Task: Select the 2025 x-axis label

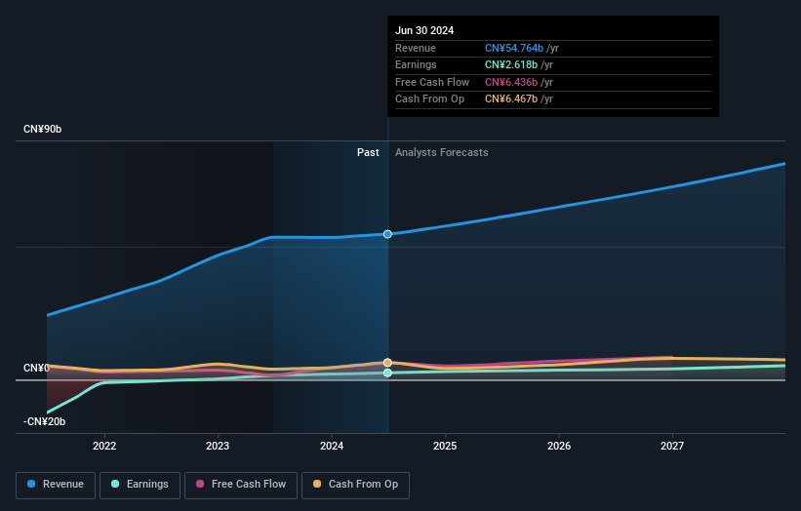Action: coord(445,447)
